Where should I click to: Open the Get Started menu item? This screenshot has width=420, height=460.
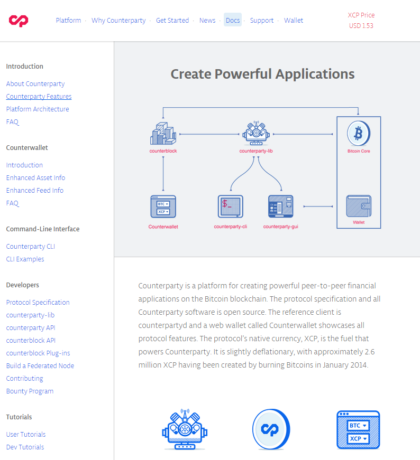click(x=172, y=21)
